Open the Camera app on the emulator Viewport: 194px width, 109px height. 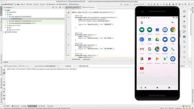click(165, 30)
